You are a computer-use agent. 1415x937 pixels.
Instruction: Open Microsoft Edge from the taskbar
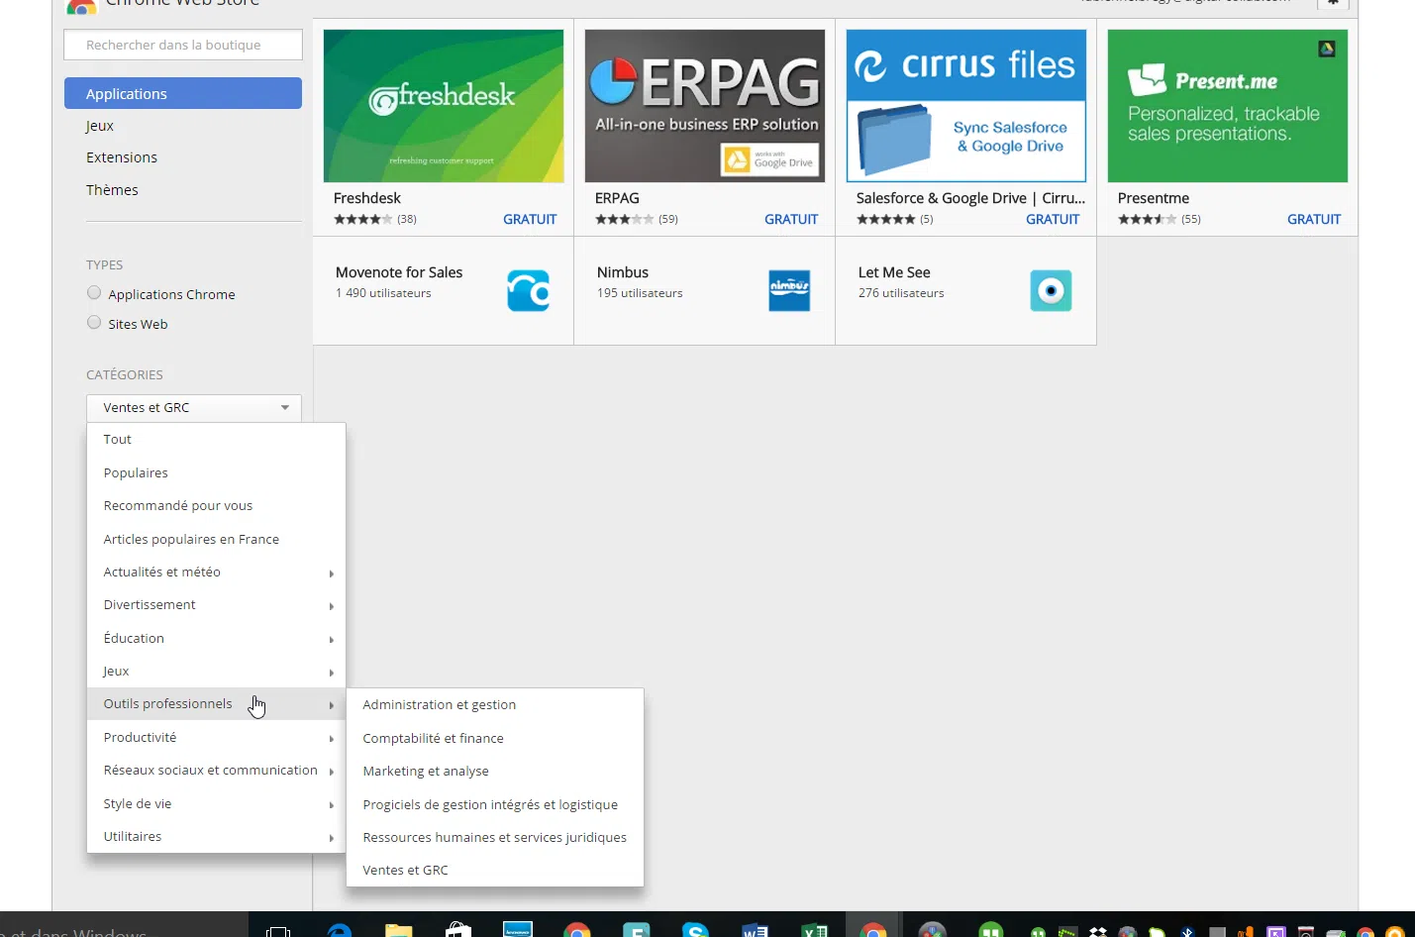pyautogui.click(x=340, y=930)
